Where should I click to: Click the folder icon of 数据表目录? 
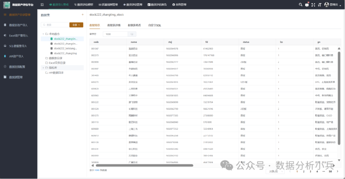[47, 58]
